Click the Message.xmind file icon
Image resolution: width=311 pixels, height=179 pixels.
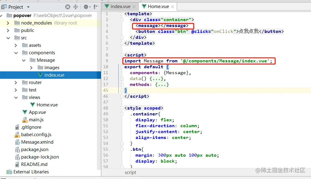pyautogui.click(x=17, y=142)
